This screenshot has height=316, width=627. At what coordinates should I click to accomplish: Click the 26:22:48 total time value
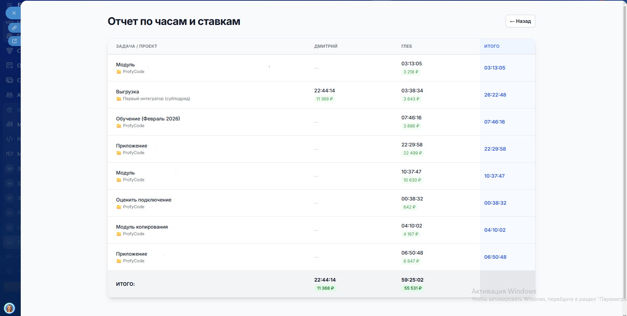(495, 95)
